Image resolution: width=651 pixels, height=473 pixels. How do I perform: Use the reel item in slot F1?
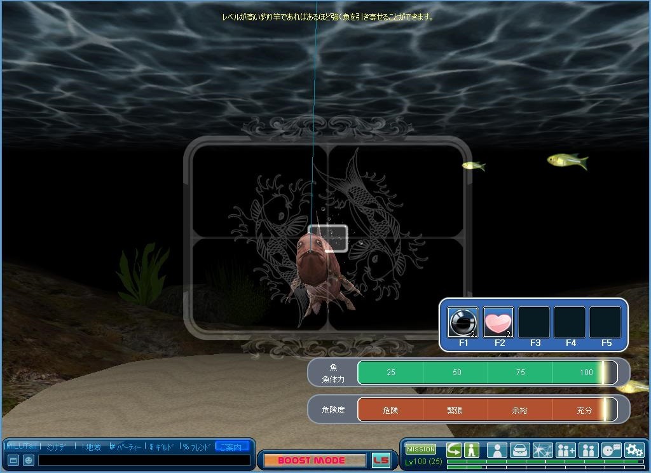tap(463, 322)
